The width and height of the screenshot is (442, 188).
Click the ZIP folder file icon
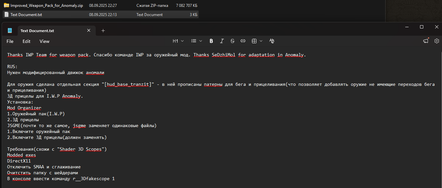click(6, 6)
